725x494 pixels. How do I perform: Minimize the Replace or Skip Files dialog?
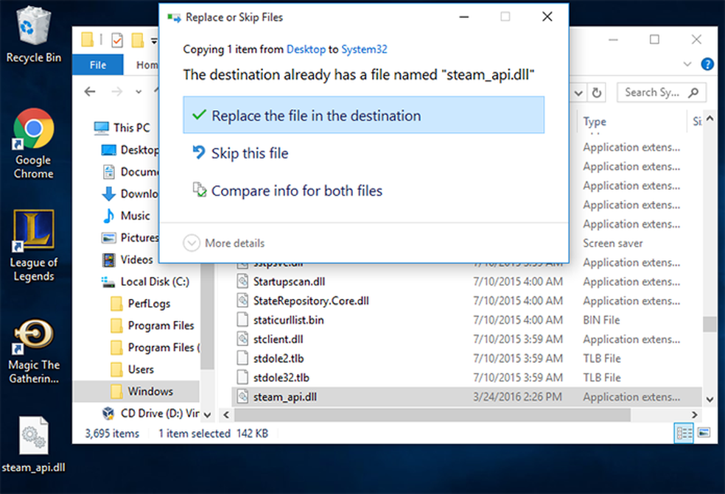(463, 17)
